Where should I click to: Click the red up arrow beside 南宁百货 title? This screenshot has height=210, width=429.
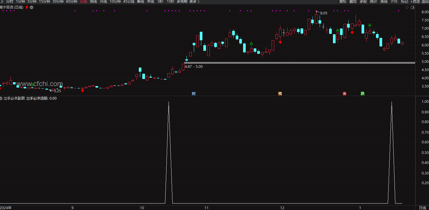click(x=27, y=7)
